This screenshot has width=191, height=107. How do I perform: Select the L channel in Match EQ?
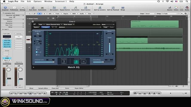click(36, 49)
